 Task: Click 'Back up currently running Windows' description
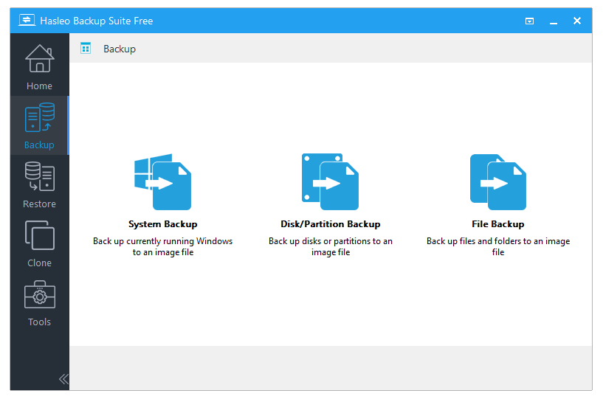pyautogui.click(x=162, y=246)
